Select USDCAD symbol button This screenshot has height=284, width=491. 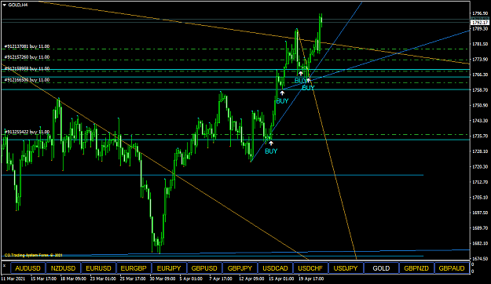pyautogui.click(x=275, y=268)
